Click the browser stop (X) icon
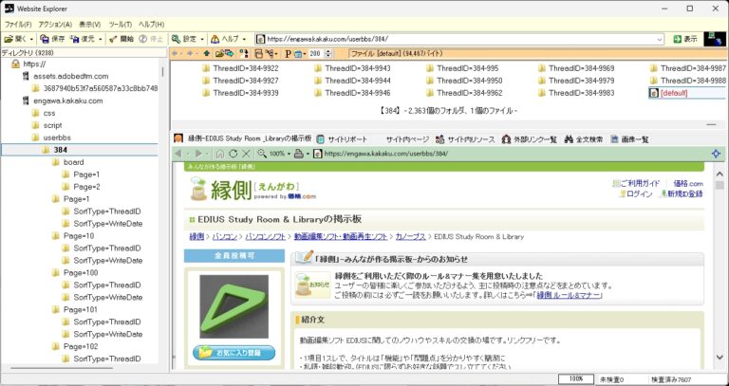This screenshot has width=729, height=386. tap(246, 153)
